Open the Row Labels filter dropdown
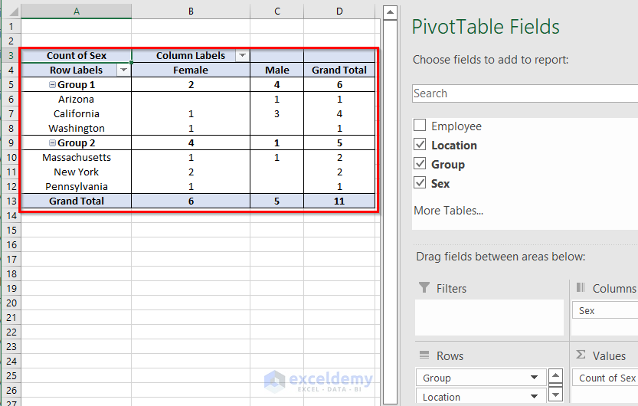Screen dimensions: 638x406 [124, 70]
